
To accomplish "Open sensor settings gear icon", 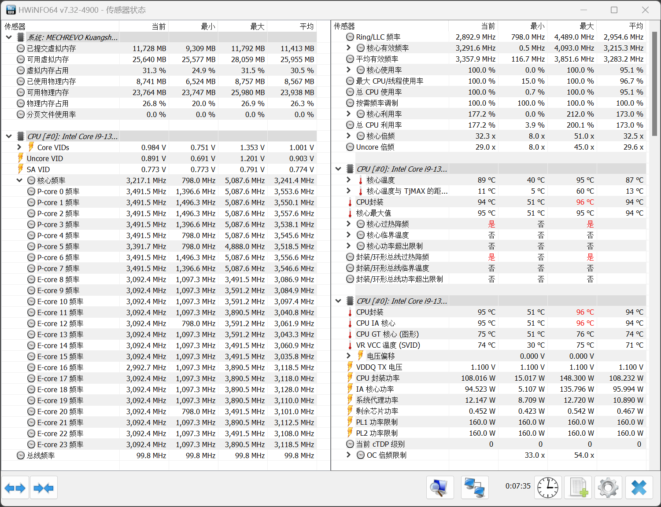I will click(x=608, y=488).
